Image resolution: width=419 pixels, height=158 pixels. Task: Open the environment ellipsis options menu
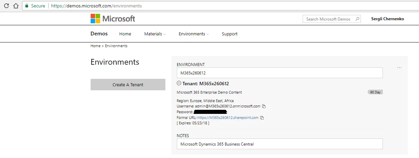399,68
